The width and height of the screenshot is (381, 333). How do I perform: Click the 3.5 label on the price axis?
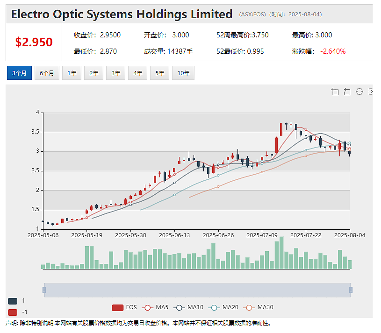click(35, 132)
